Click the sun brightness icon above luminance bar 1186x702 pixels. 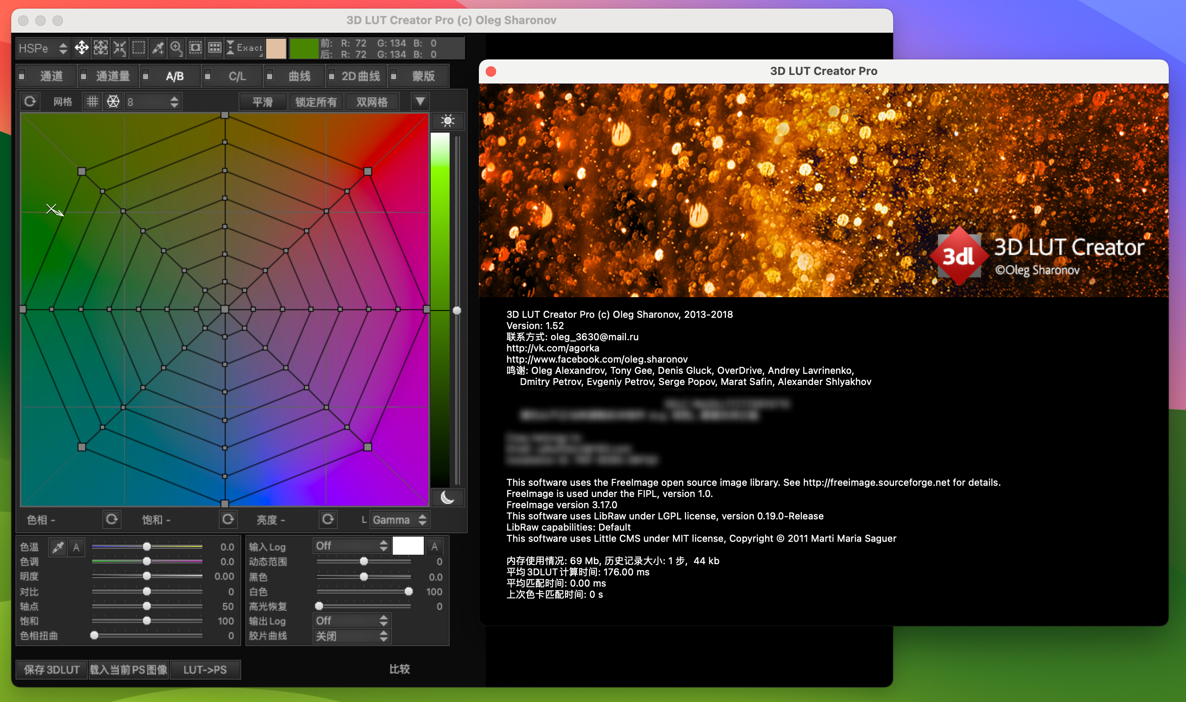pos(447,121)
